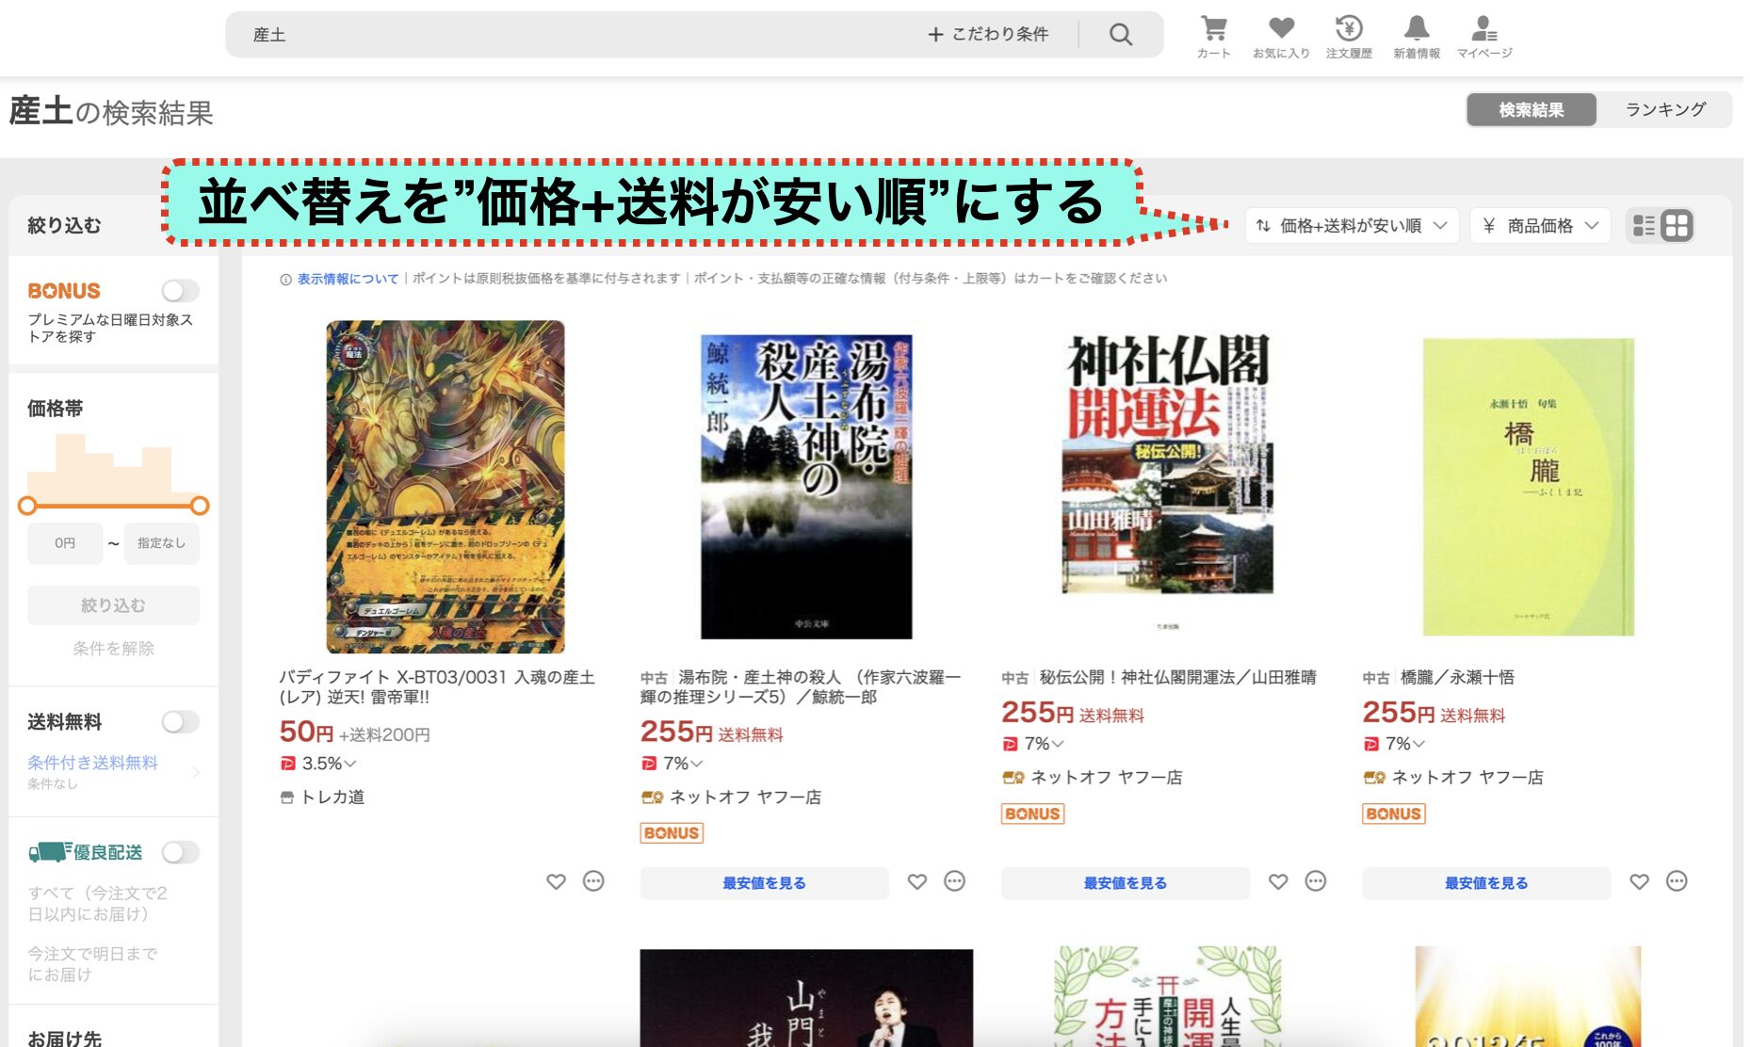Click the 指定なし maximum price field
1750x1047 pixels.
coord(161,543)
